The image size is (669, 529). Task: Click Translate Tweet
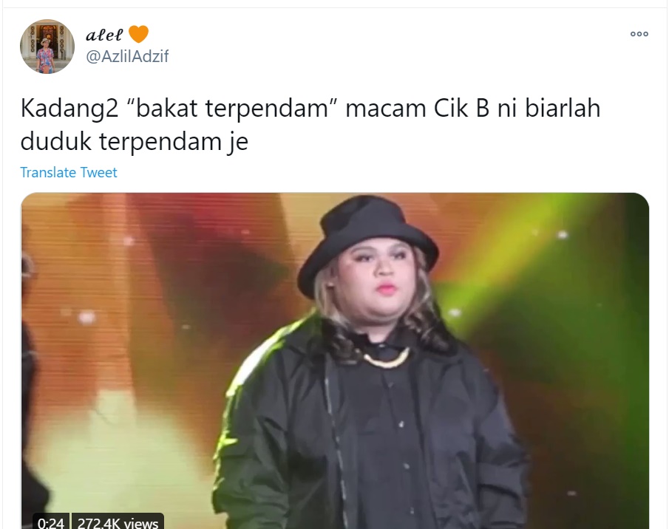(x=68, y=172)
